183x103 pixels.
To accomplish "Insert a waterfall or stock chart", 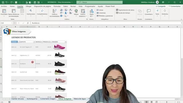I will (x=71, y=10).
